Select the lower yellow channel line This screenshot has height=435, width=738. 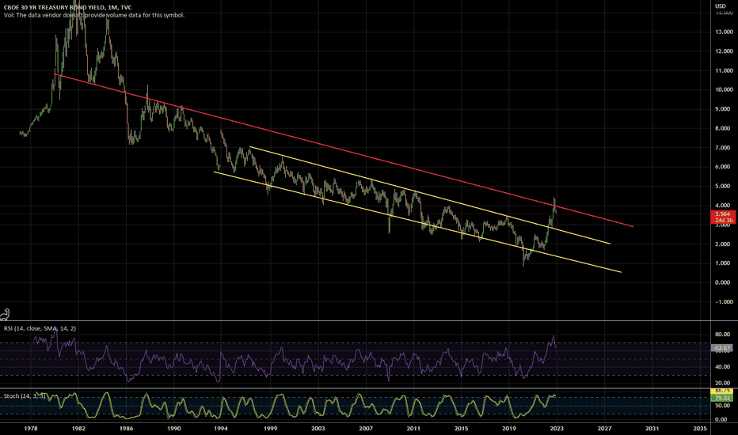point(418,222)
